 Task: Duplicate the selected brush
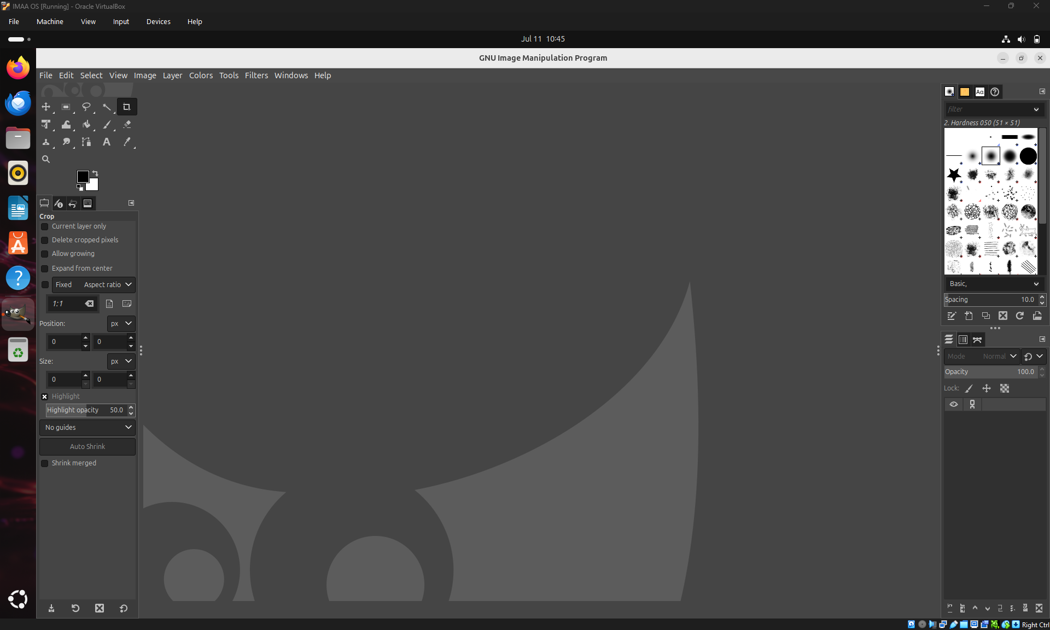[985, 316]
